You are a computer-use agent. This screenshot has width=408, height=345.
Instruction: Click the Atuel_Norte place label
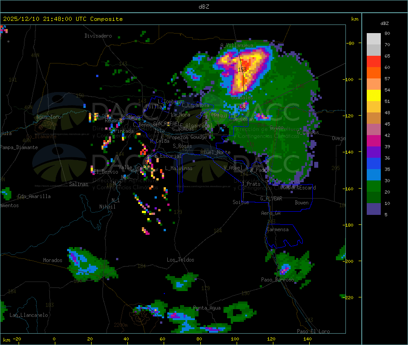pos(215,152)
